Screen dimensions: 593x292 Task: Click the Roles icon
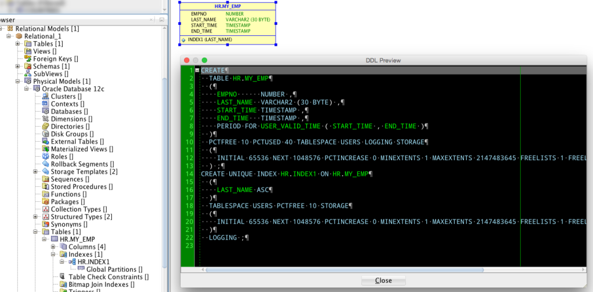[45, 156]
